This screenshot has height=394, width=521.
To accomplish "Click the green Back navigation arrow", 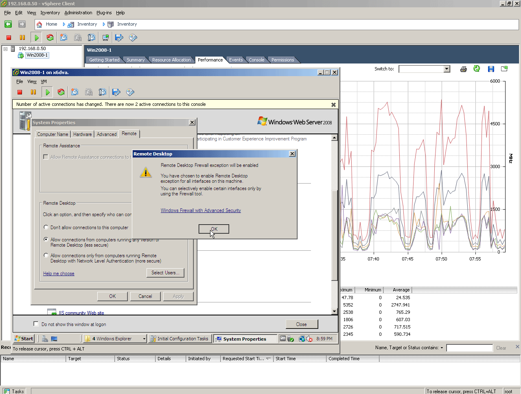I will point(8,24).
